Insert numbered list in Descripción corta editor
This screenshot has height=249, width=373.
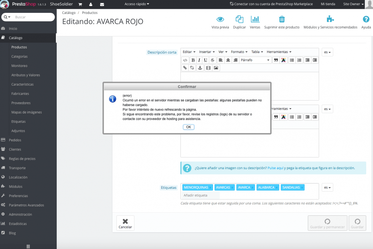pos(299,60)
